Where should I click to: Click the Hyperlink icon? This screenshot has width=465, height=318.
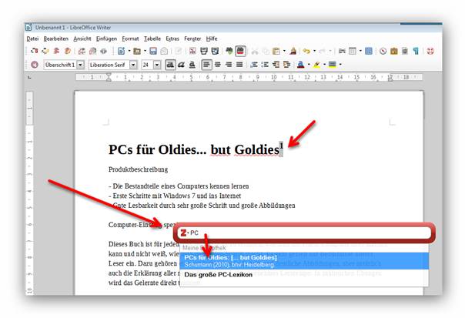click(x=342, y=51)
